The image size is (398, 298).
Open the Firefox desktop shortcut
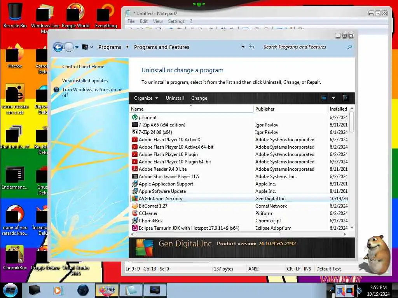15,56
